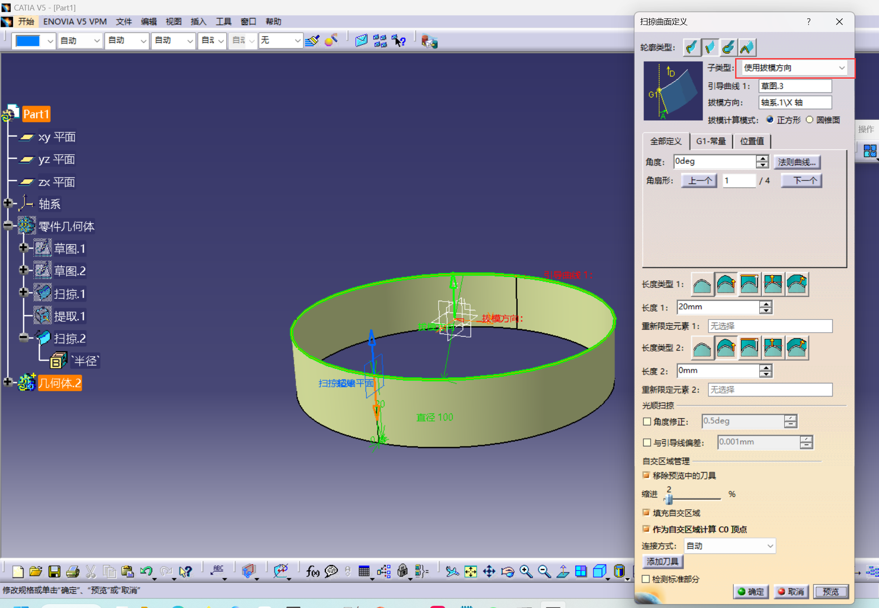Screen dimensions: 879x608
Task: Expand the 草图.1 tree node
Action: [24, 248]
